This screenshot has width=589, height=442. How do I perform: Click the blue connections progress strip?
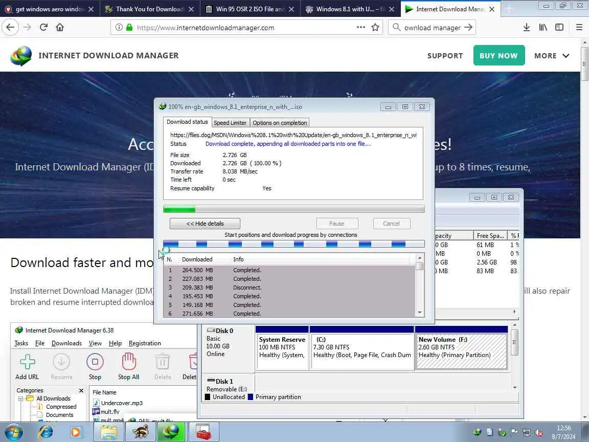(x=294, y=244)
